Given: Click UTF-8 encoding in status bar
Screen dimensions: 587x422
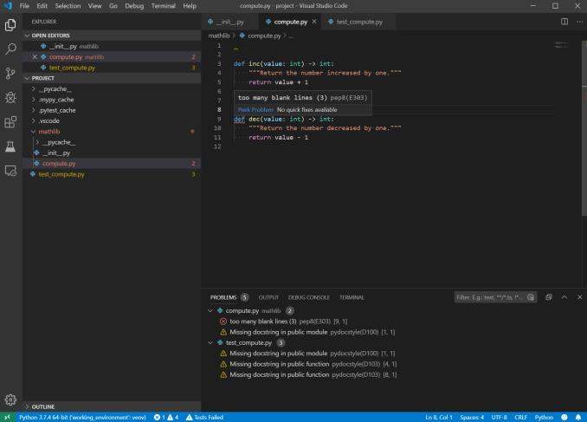Looking at the screenshot, I should coord(499,417).
